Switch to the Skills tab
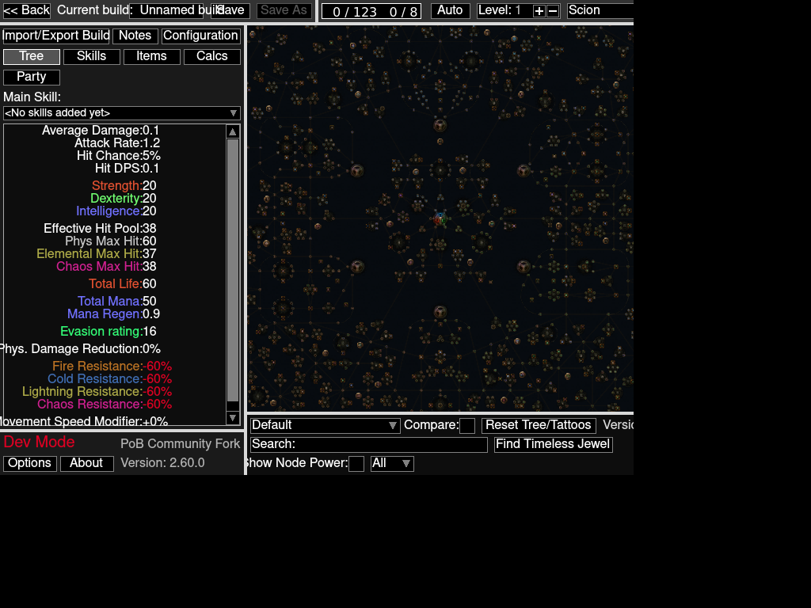Screen dimensions: 811x608 (x=92, y=56)
